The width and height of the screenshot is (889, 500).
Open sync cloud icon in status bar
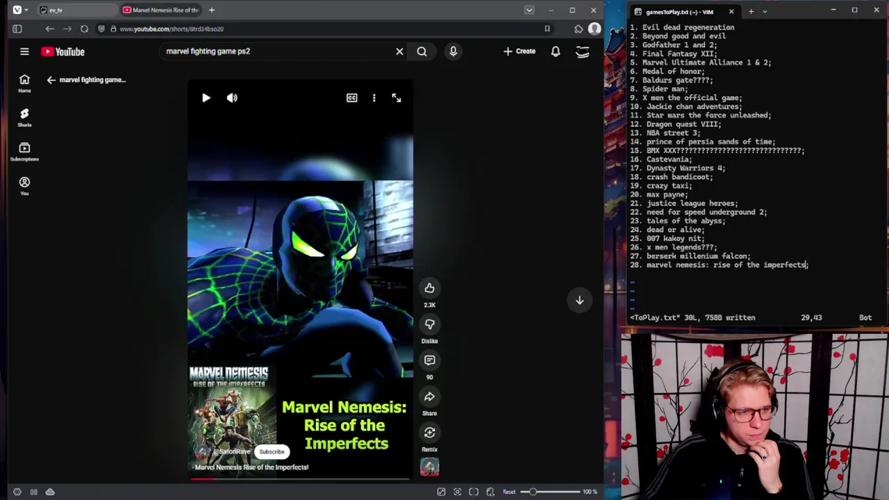(50, 492)
